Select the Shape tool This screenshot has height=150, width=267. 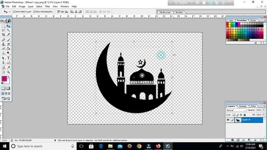[x=8, y=62]
